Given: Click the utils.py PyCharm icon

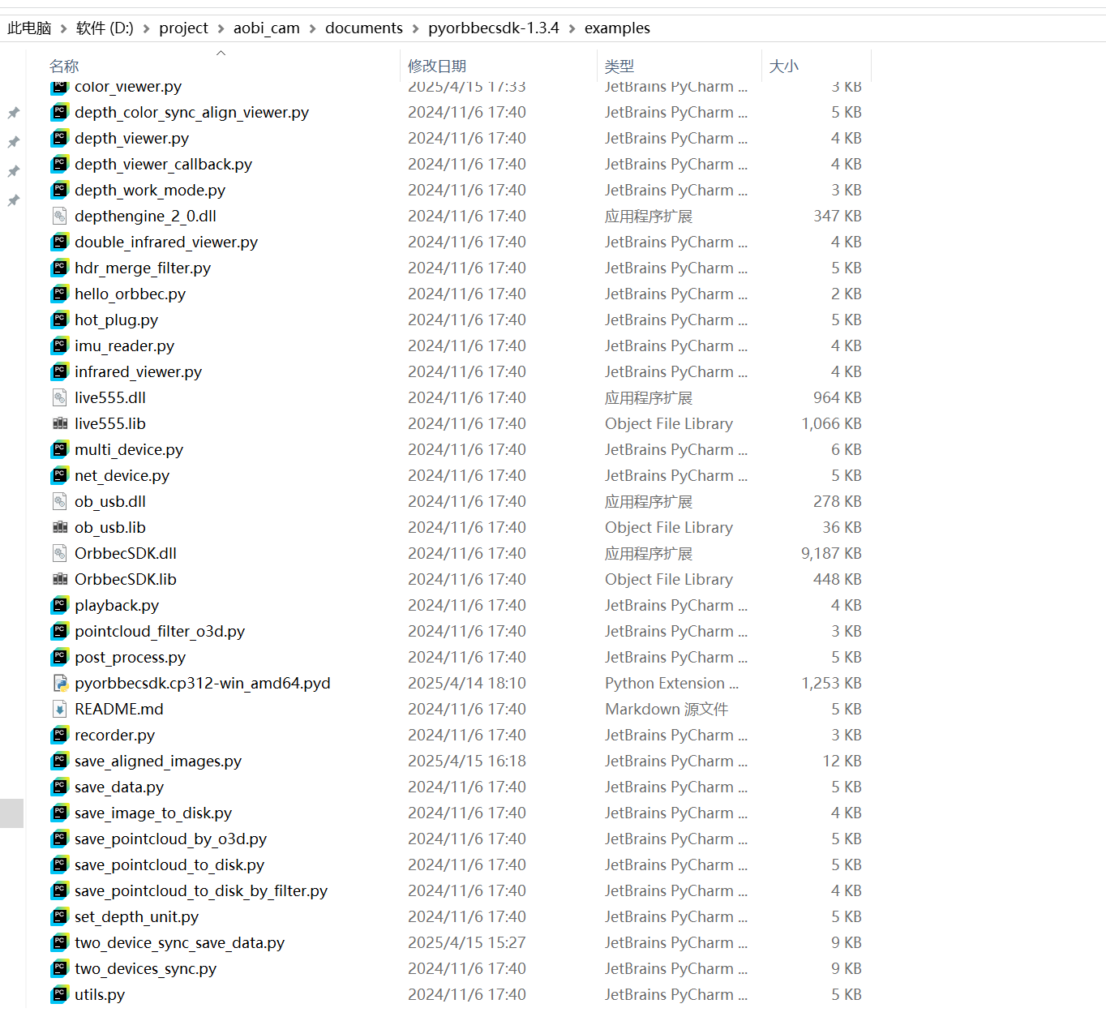Looking at the screenshot, I should point(60,994).
